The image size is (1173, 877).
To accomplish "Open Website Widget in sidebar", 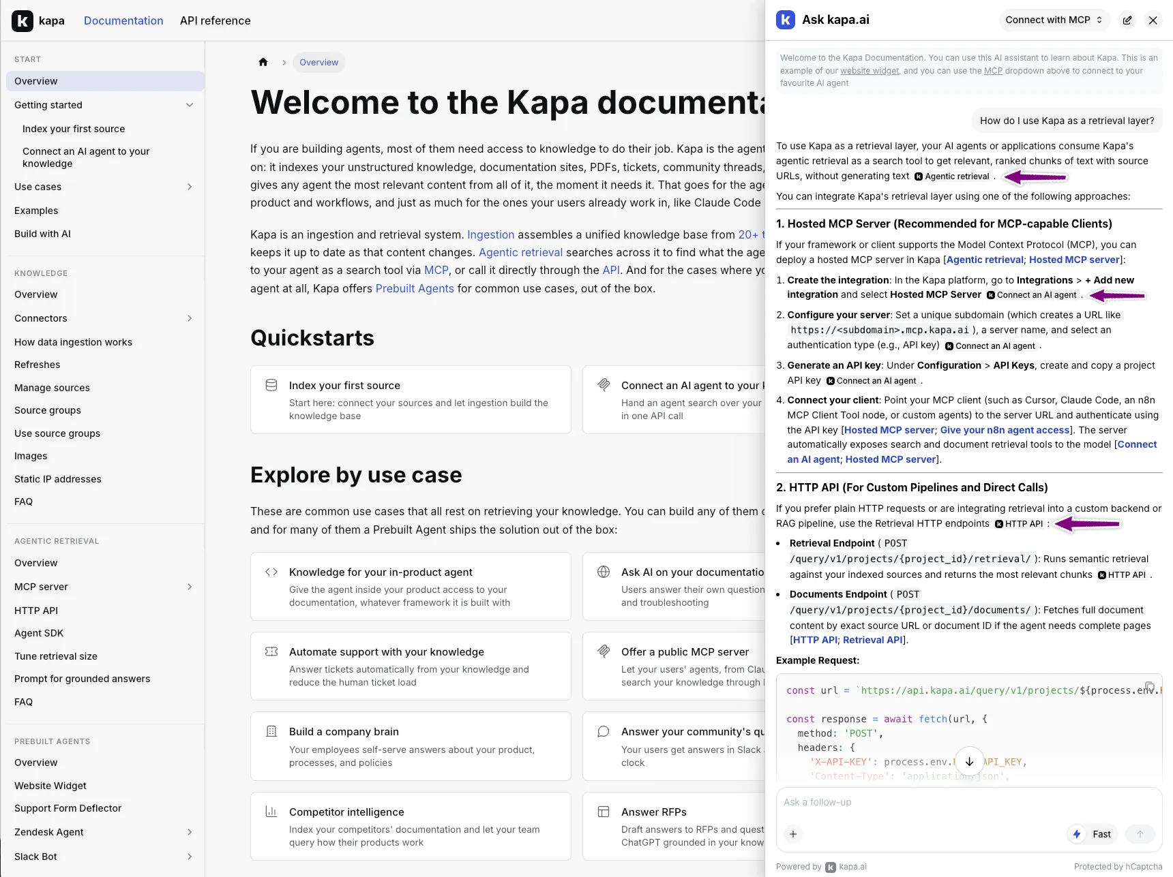I will point(50,786).
